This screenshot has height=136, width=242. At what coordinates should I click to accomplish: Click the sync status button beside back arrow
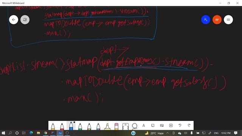tap(25, 20)
